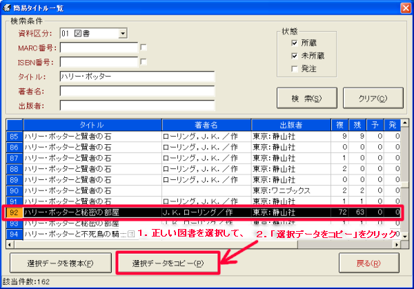Uncheck the 未所蔵 status checkbox
414x289 pixels.
295,56
